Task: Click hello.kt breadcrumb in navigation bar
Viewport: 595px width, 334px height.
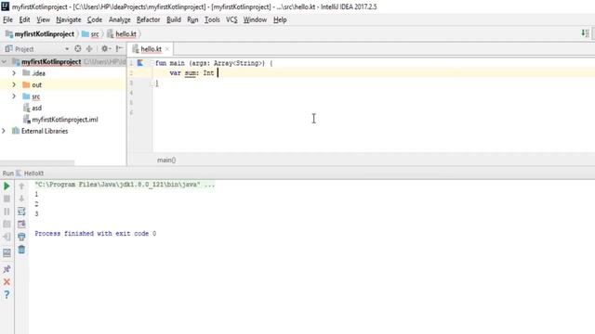Action: click(x=122, y=33)
